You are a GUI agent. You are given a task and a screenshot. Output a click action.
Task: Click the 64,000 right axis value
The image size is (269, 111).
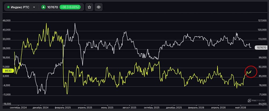[x=263, y=104]
